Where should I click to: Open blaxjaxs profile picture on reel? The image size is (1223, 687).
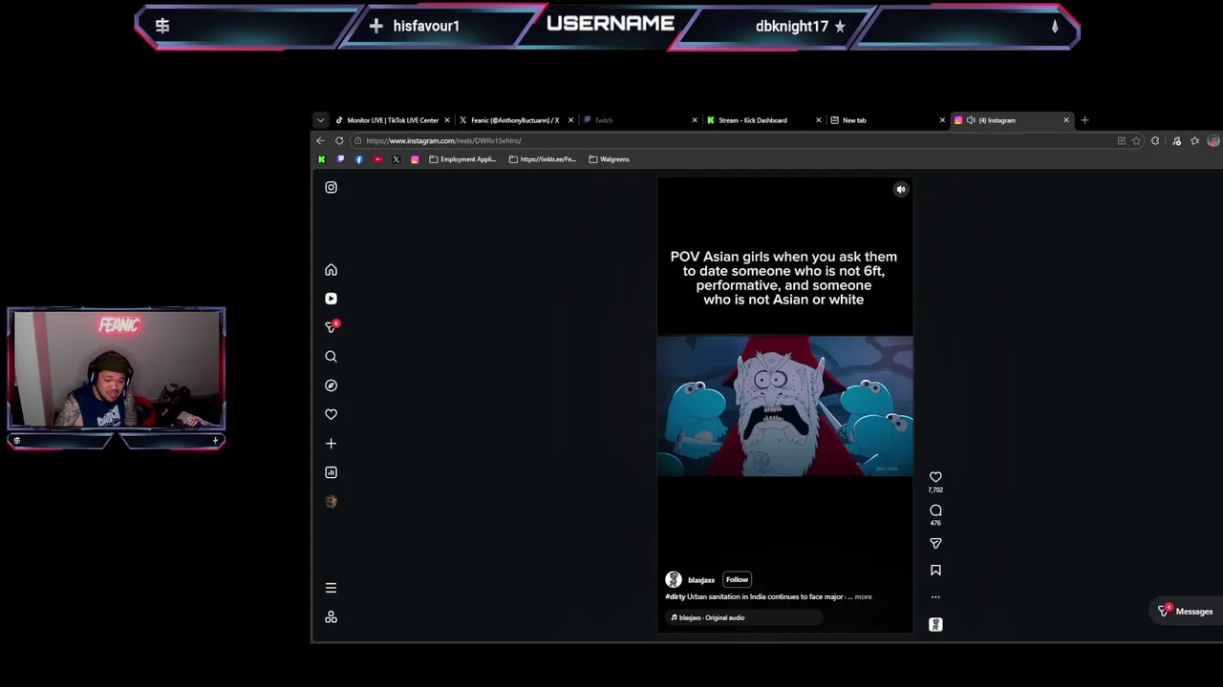[x=674, y=579]
